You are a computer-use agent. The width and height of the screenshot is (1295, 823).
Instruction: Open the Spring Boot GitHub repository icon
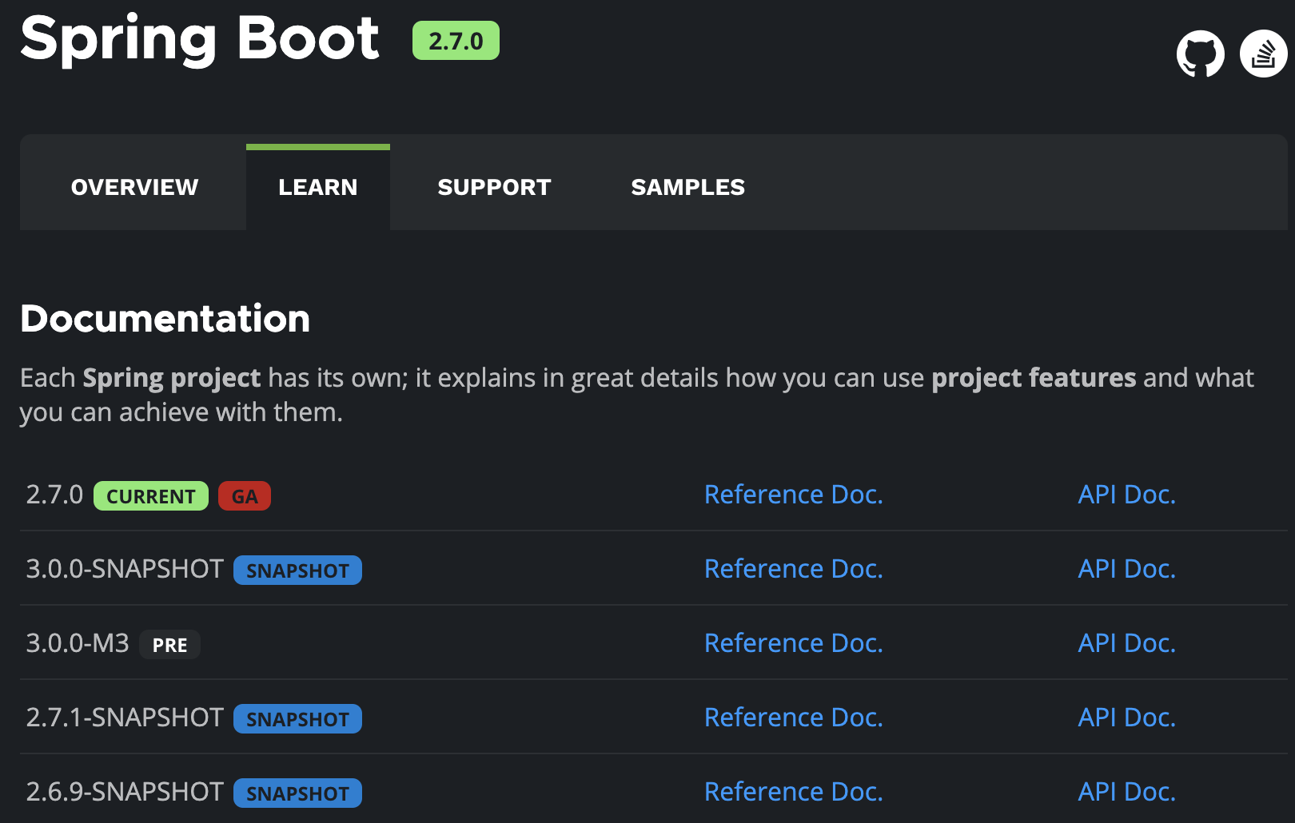[x=1200, y=54]
